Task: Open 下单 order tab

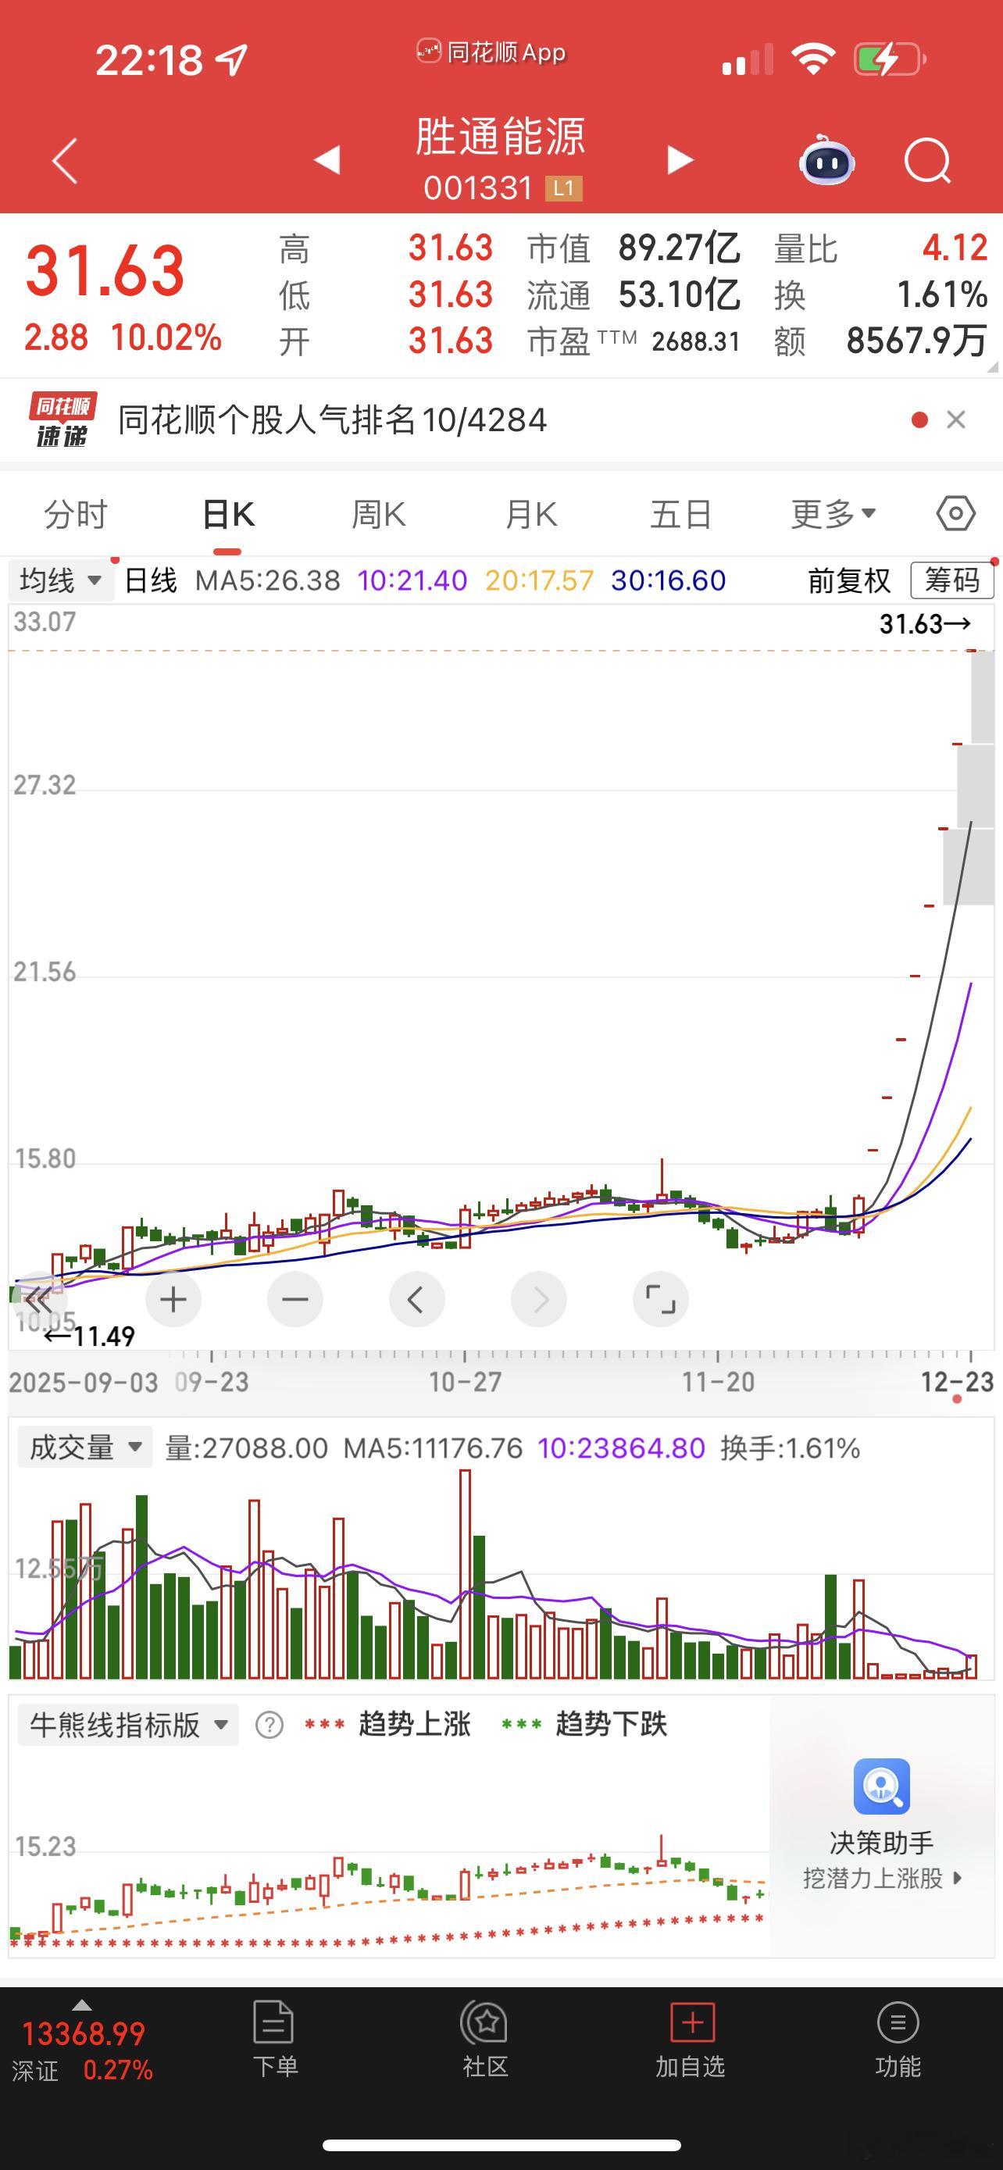Action: pyautogui.click(x=274, y=2039)
